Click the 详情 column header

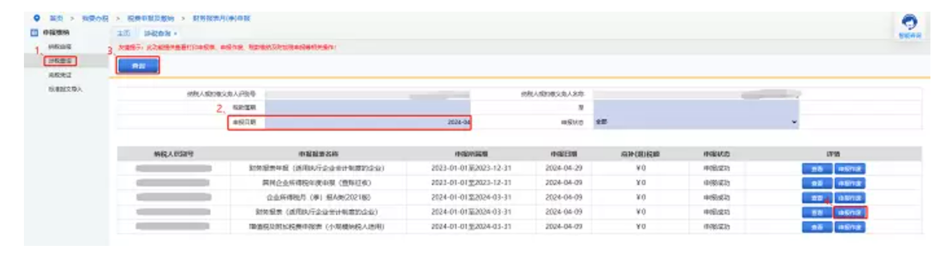click(x=833, y=155)
